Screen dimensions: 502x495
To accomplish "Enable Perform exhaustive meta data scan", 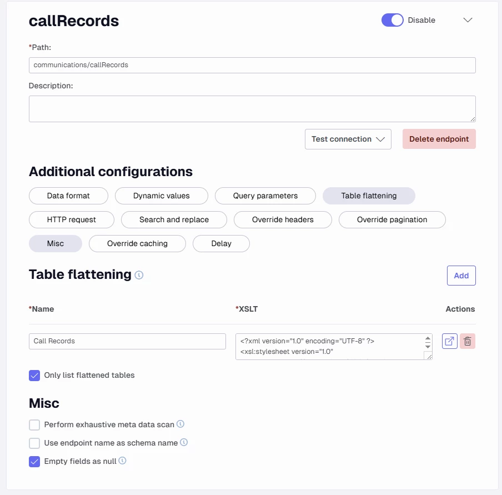I will tap(34, 424).
